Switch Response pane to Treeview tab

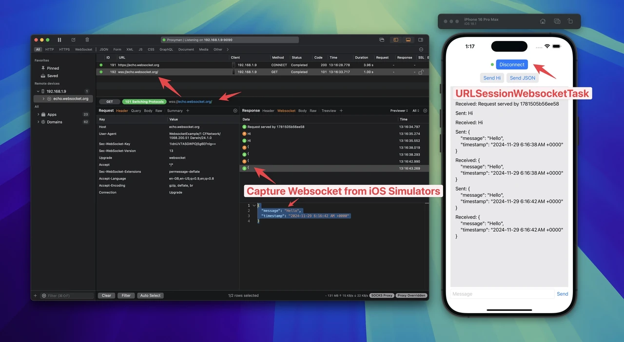(329, 111)
